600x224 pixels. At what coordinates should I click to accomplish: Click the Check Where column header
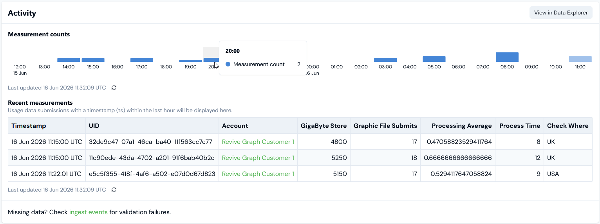click(568, 126)
